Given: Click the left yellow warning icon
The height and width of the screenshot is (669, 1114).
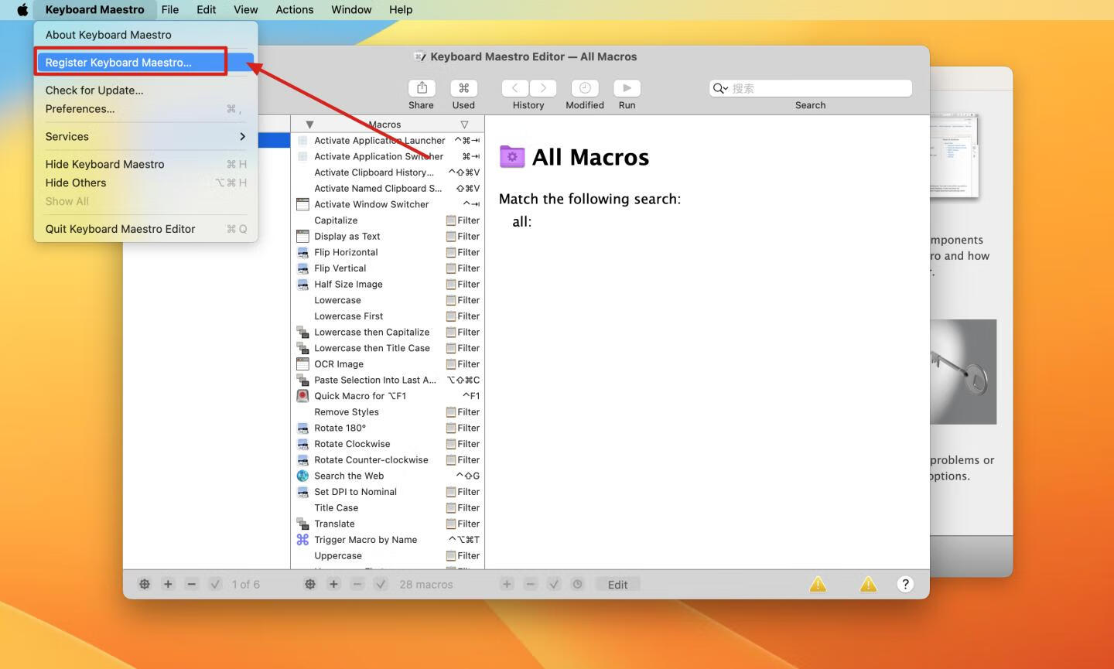Looking at the screenshot, I should [818, 585].
